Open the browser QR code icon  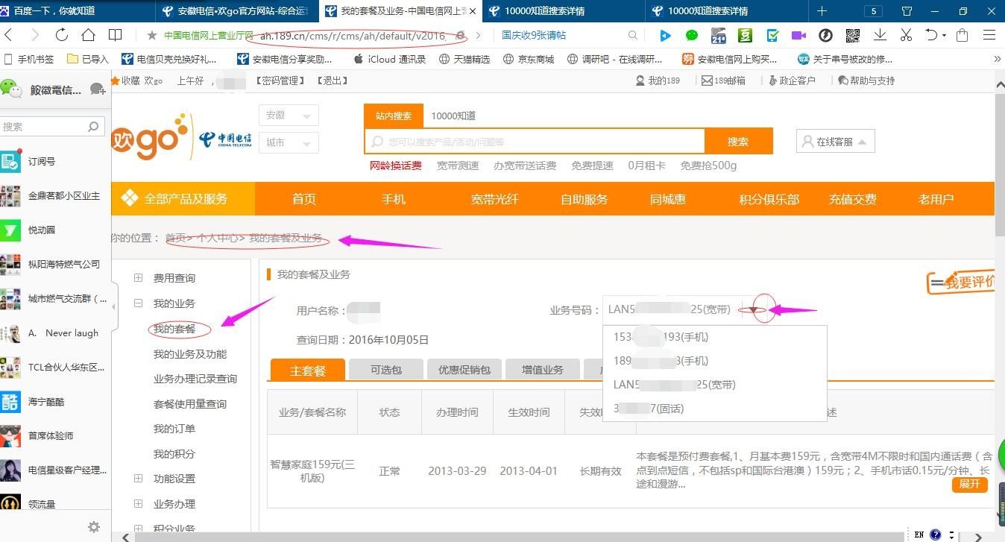click(x=852, y=35)
